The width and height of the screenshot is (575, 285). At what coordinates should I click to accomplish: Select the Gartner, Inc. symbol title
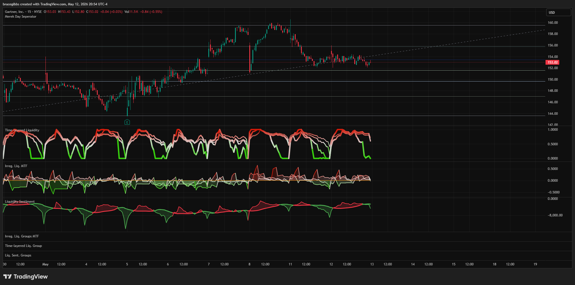[14, 12]
